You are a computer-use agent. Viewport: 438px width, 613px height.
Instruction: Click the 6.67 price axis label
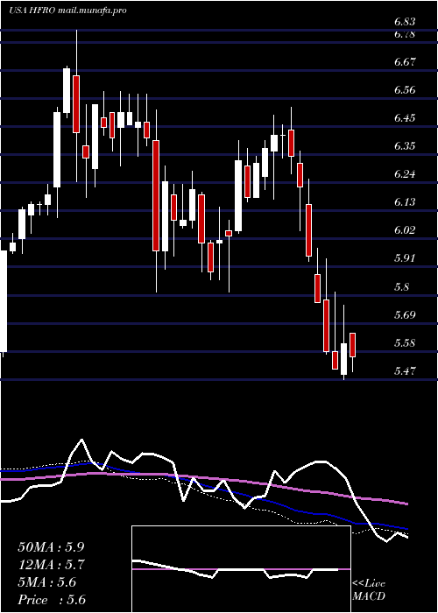click(x=405, y=62)
